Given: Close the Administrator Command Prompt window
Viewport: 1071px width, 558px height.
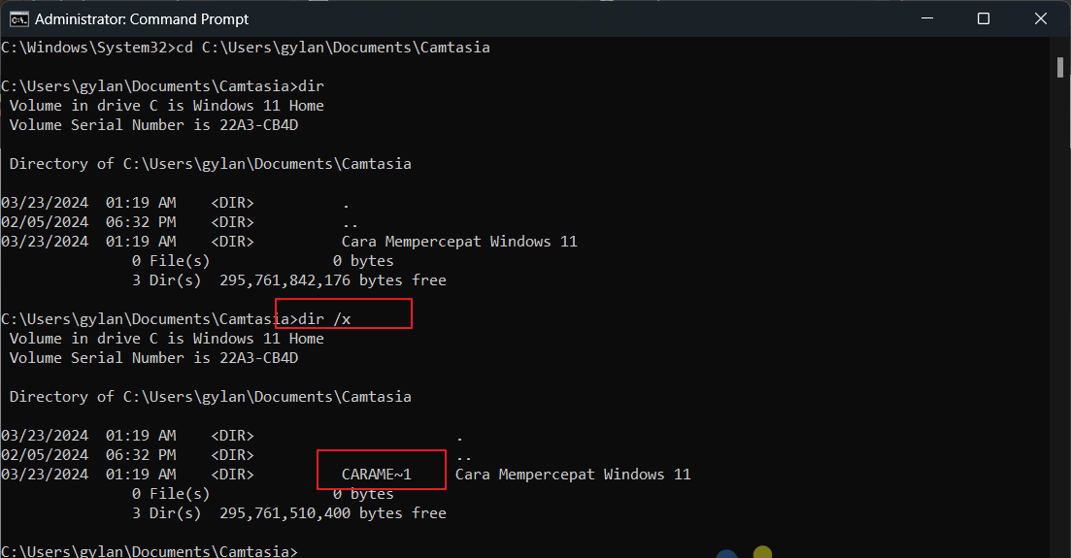Looking at the screenshot, I should click(1040, 18).
